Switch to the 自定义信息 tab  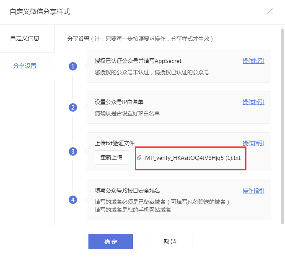coord(25,39)
